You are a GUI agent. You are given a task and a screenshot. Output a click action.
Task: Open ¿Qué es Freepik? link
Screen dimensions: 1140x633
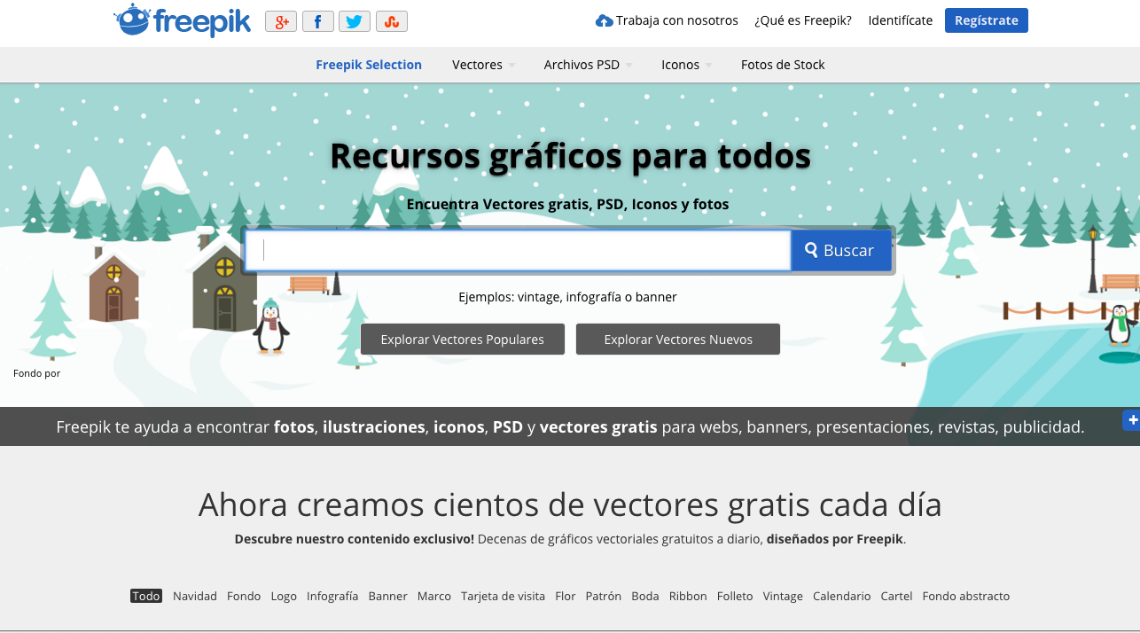803,20
